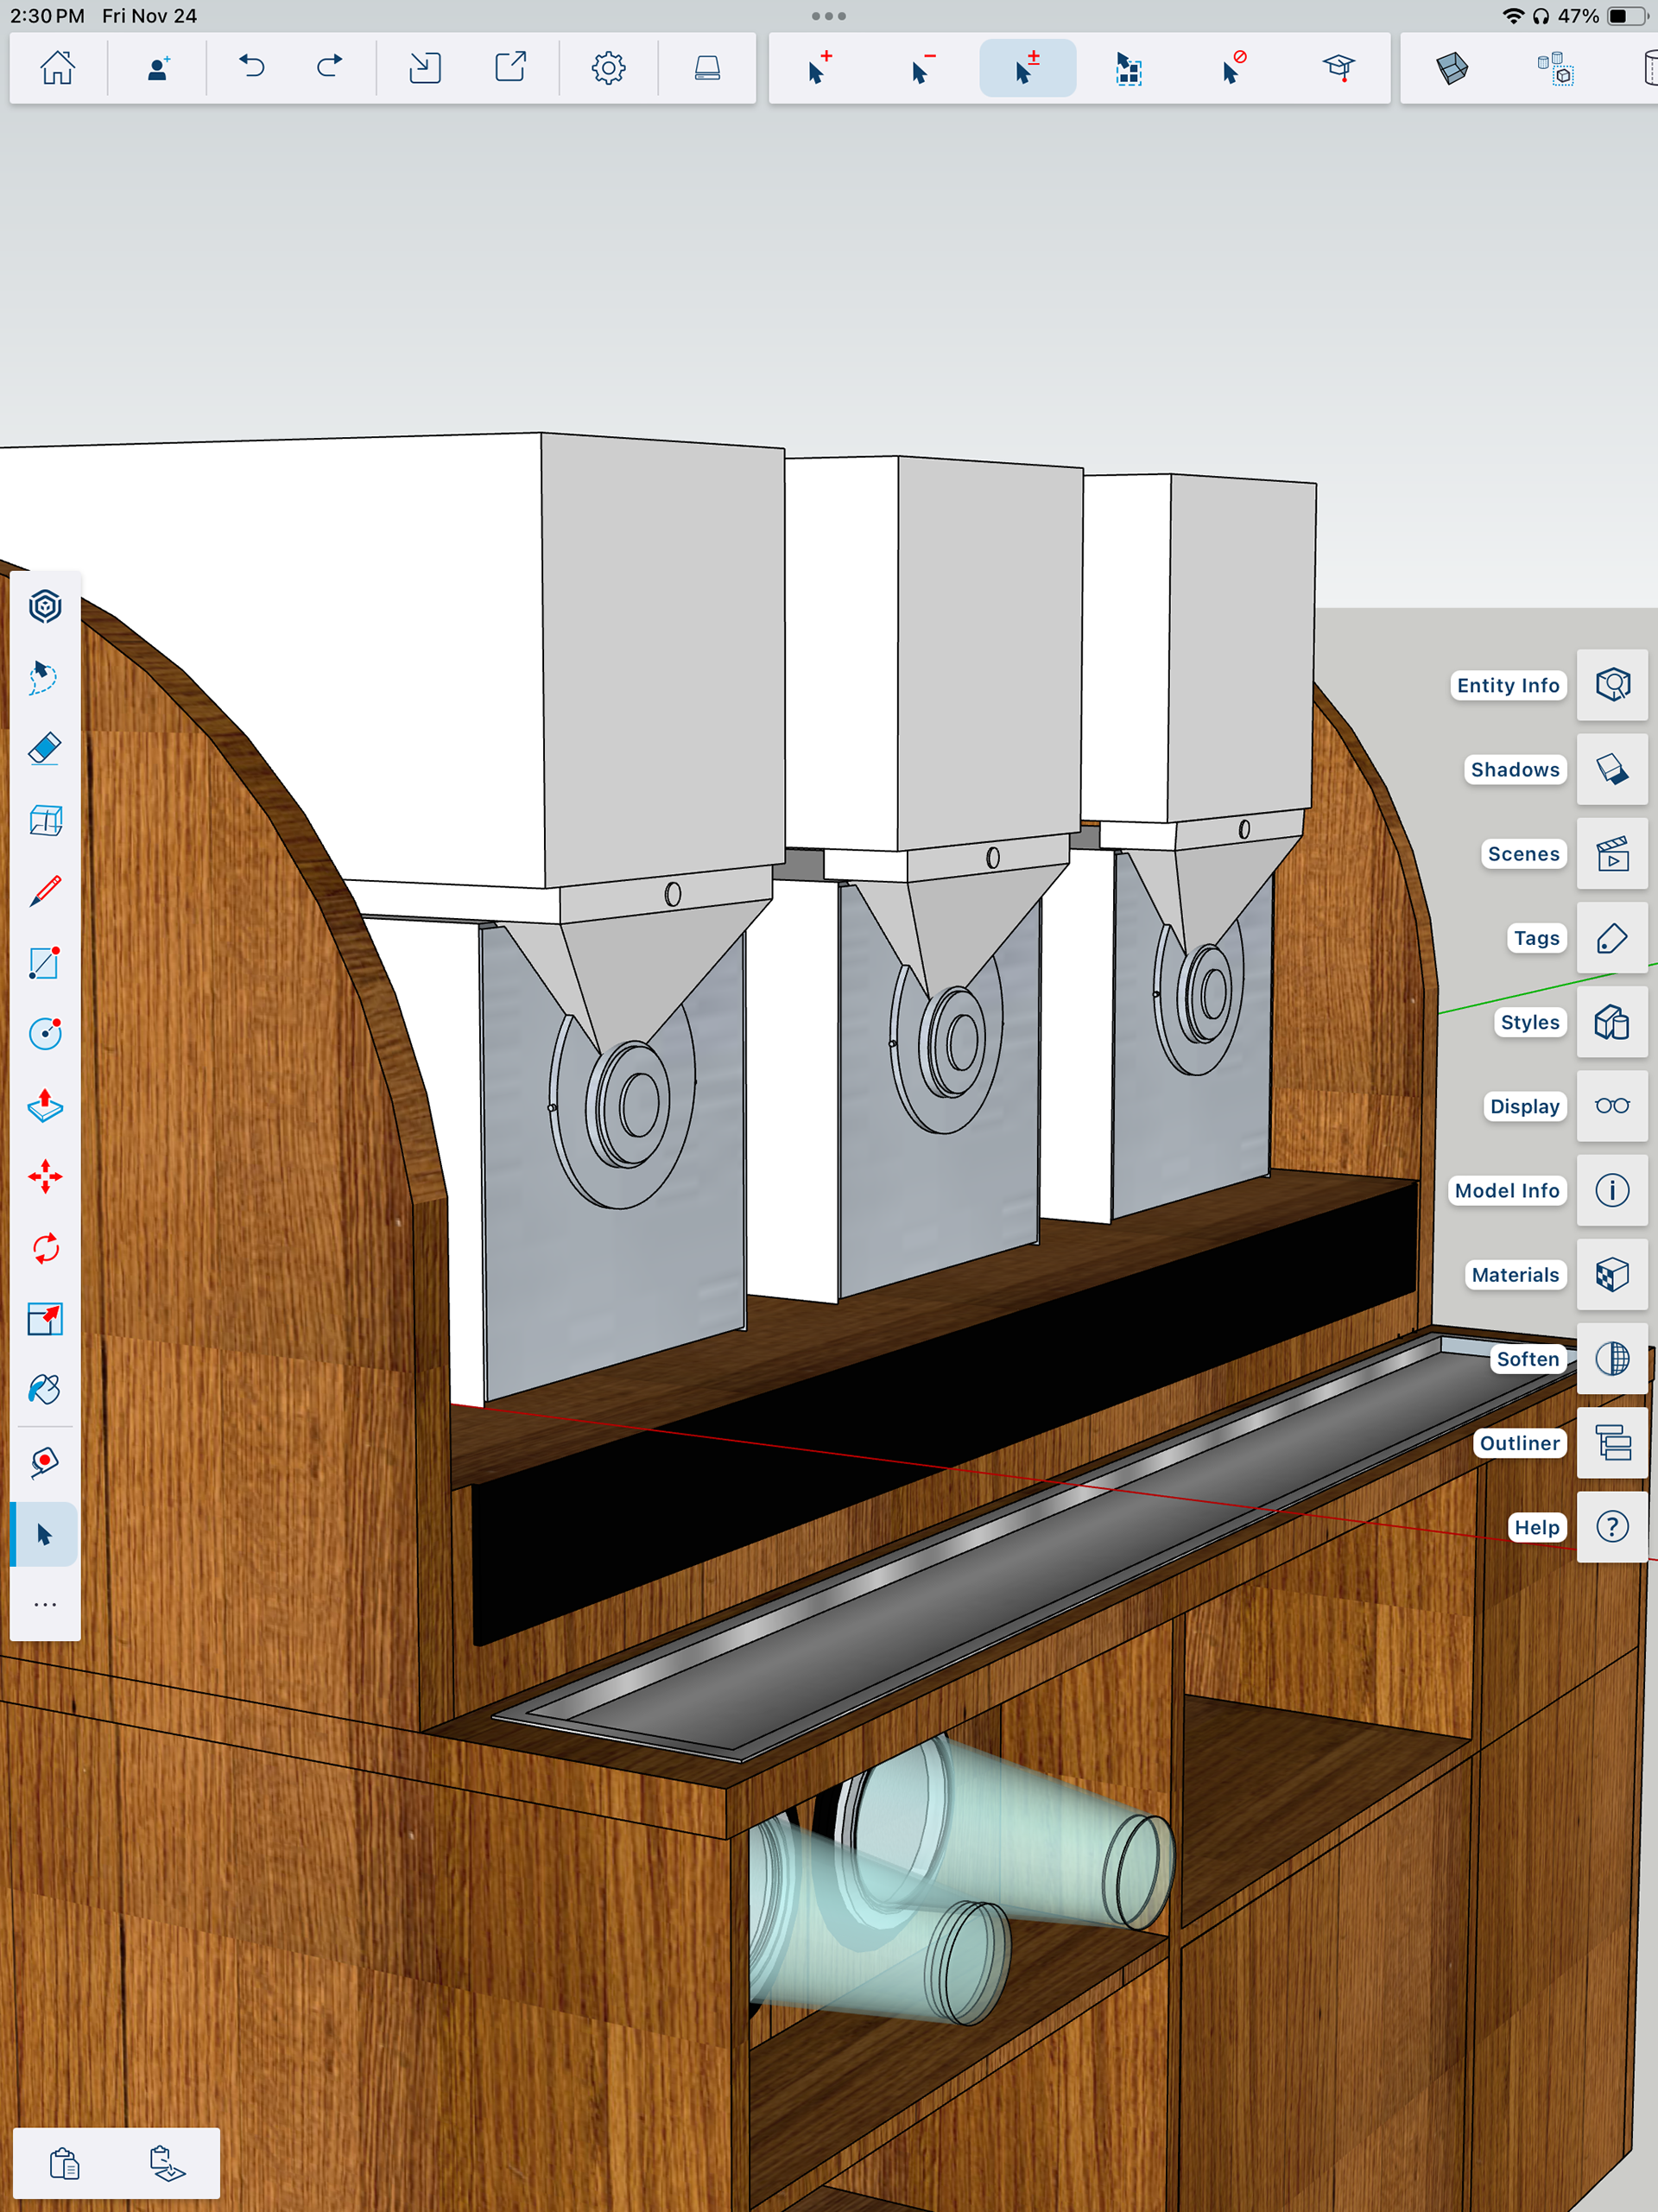1658x2212 pixels.
Task: Toggle add/subtract selection mode
Action: click(1027, 68)
